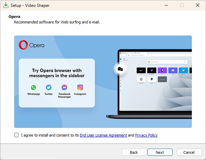Image resolution: width=206 pixels, height=160 pixels.
Task: Click the setup installer icon in title bar
Action: point(6,6)
